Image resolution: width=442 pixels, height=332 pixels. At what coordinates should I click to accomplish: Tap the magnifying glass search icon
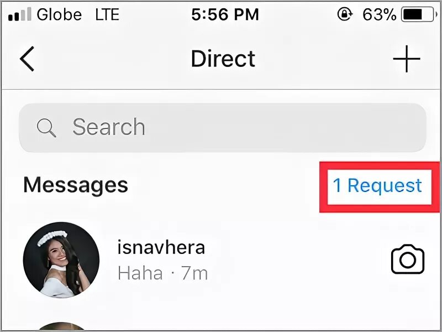[46, 128]
